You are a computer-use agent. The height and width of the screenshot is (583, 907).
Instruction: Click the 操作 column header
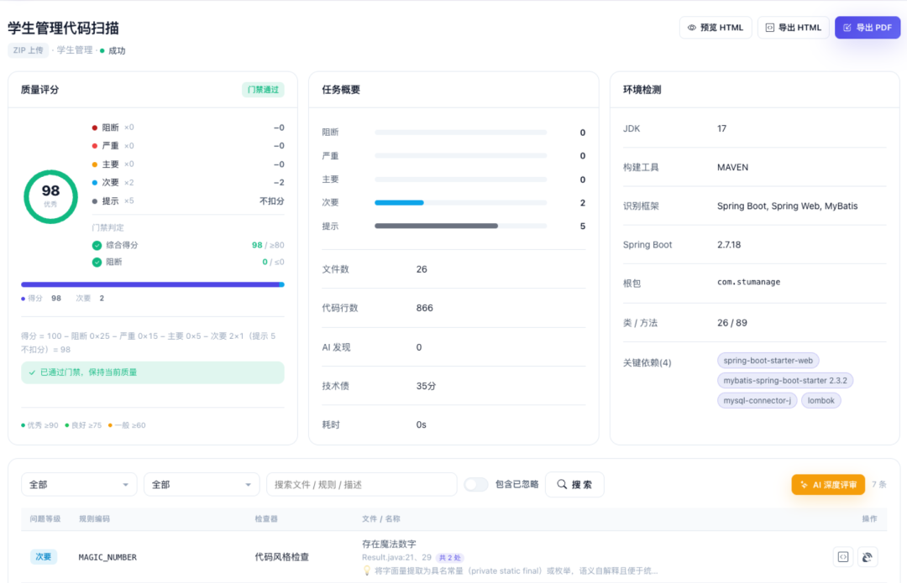click(869, 519)
